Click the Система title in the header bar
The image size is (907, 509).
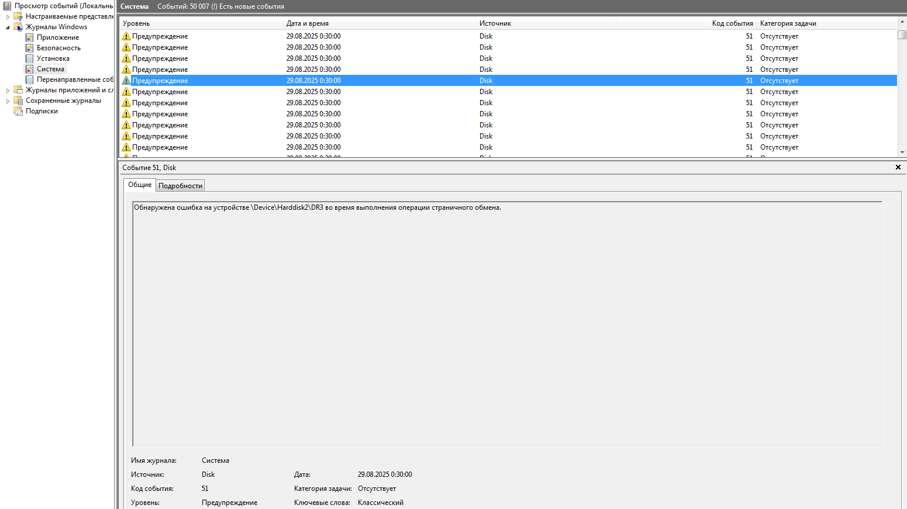135,6
